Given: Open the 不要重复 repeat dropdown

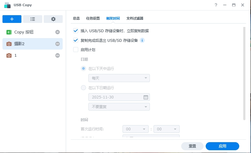Looking at the screenshot, I should (119, 107).
